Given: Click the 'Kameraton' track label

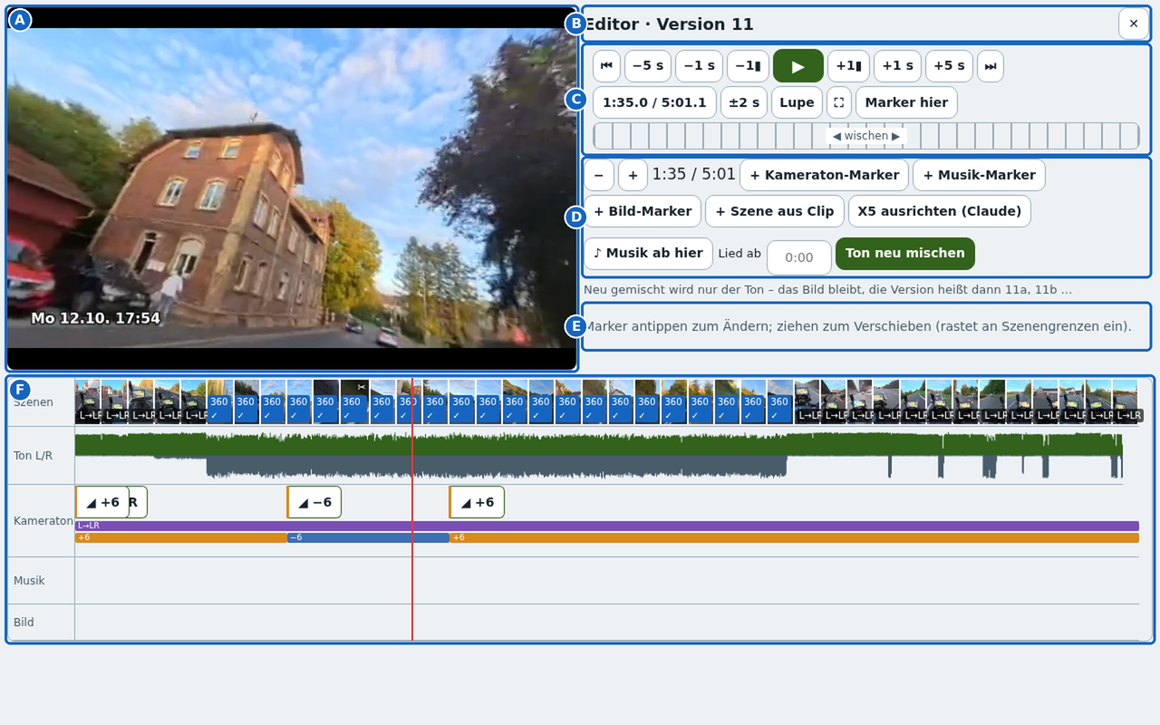Looking at the screenshot, I should pyautogui.click(x=43, y=521).
